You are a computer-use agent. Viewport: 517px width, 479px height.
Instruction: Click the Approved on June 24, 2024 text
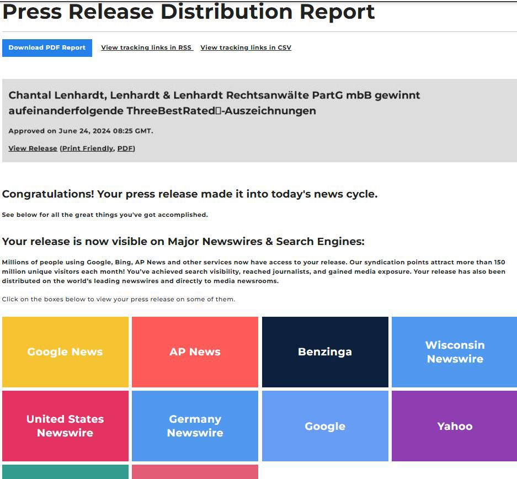pyautogui.click(x=81, y=131)
